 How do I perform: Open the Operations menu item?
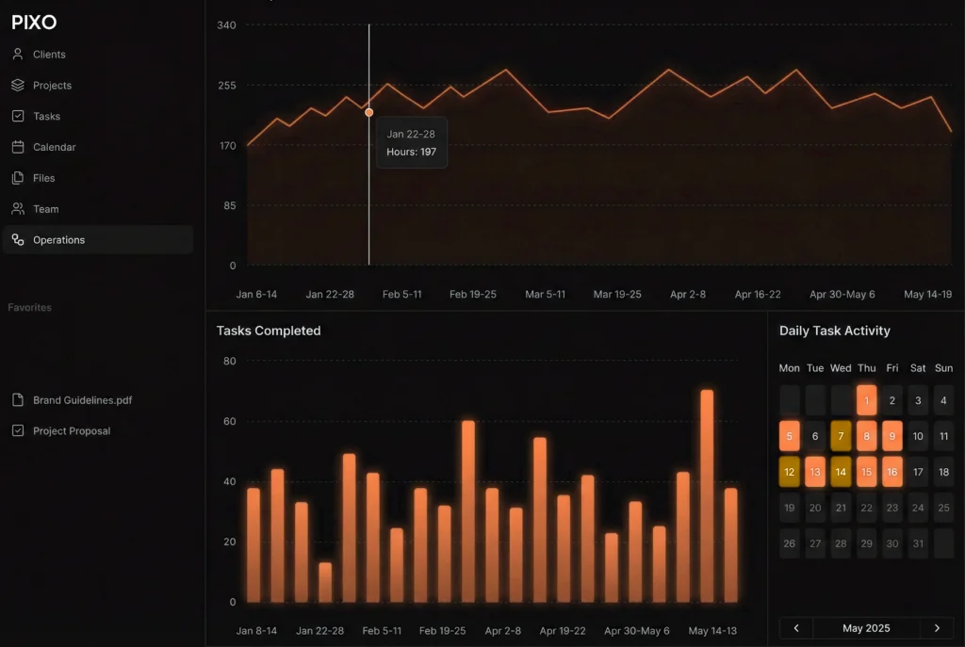pos(98,240)
